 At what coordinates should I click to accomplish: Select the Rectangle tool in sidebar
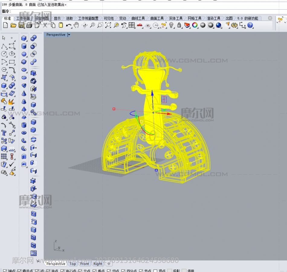click(12, 62)
